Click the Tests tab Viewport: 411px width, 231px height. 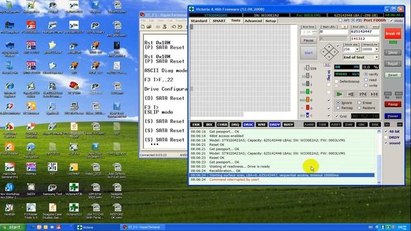tap(236, 21)
